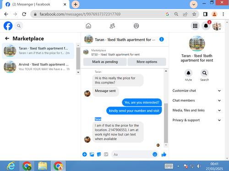229x171 pixels.
Task: Expand Customize chat section
Action: click(196, 91)
